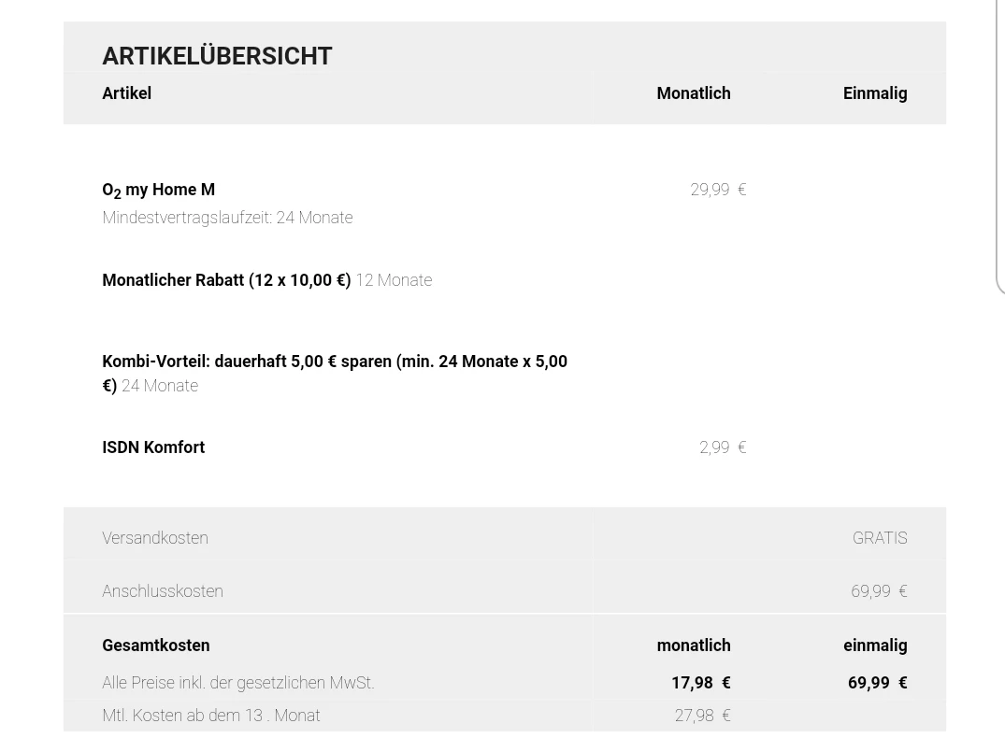
Task: Click the bold 17,98 € monthly total
Action: (700, 683)
